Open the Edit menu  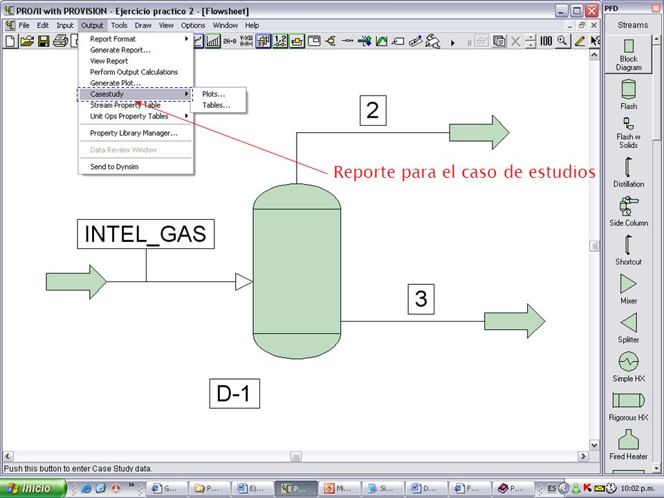point(42,26)
